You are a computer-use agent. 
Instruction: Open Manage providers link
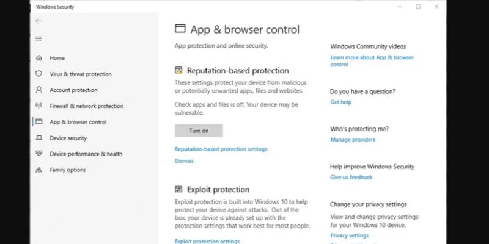pos(353,140)
